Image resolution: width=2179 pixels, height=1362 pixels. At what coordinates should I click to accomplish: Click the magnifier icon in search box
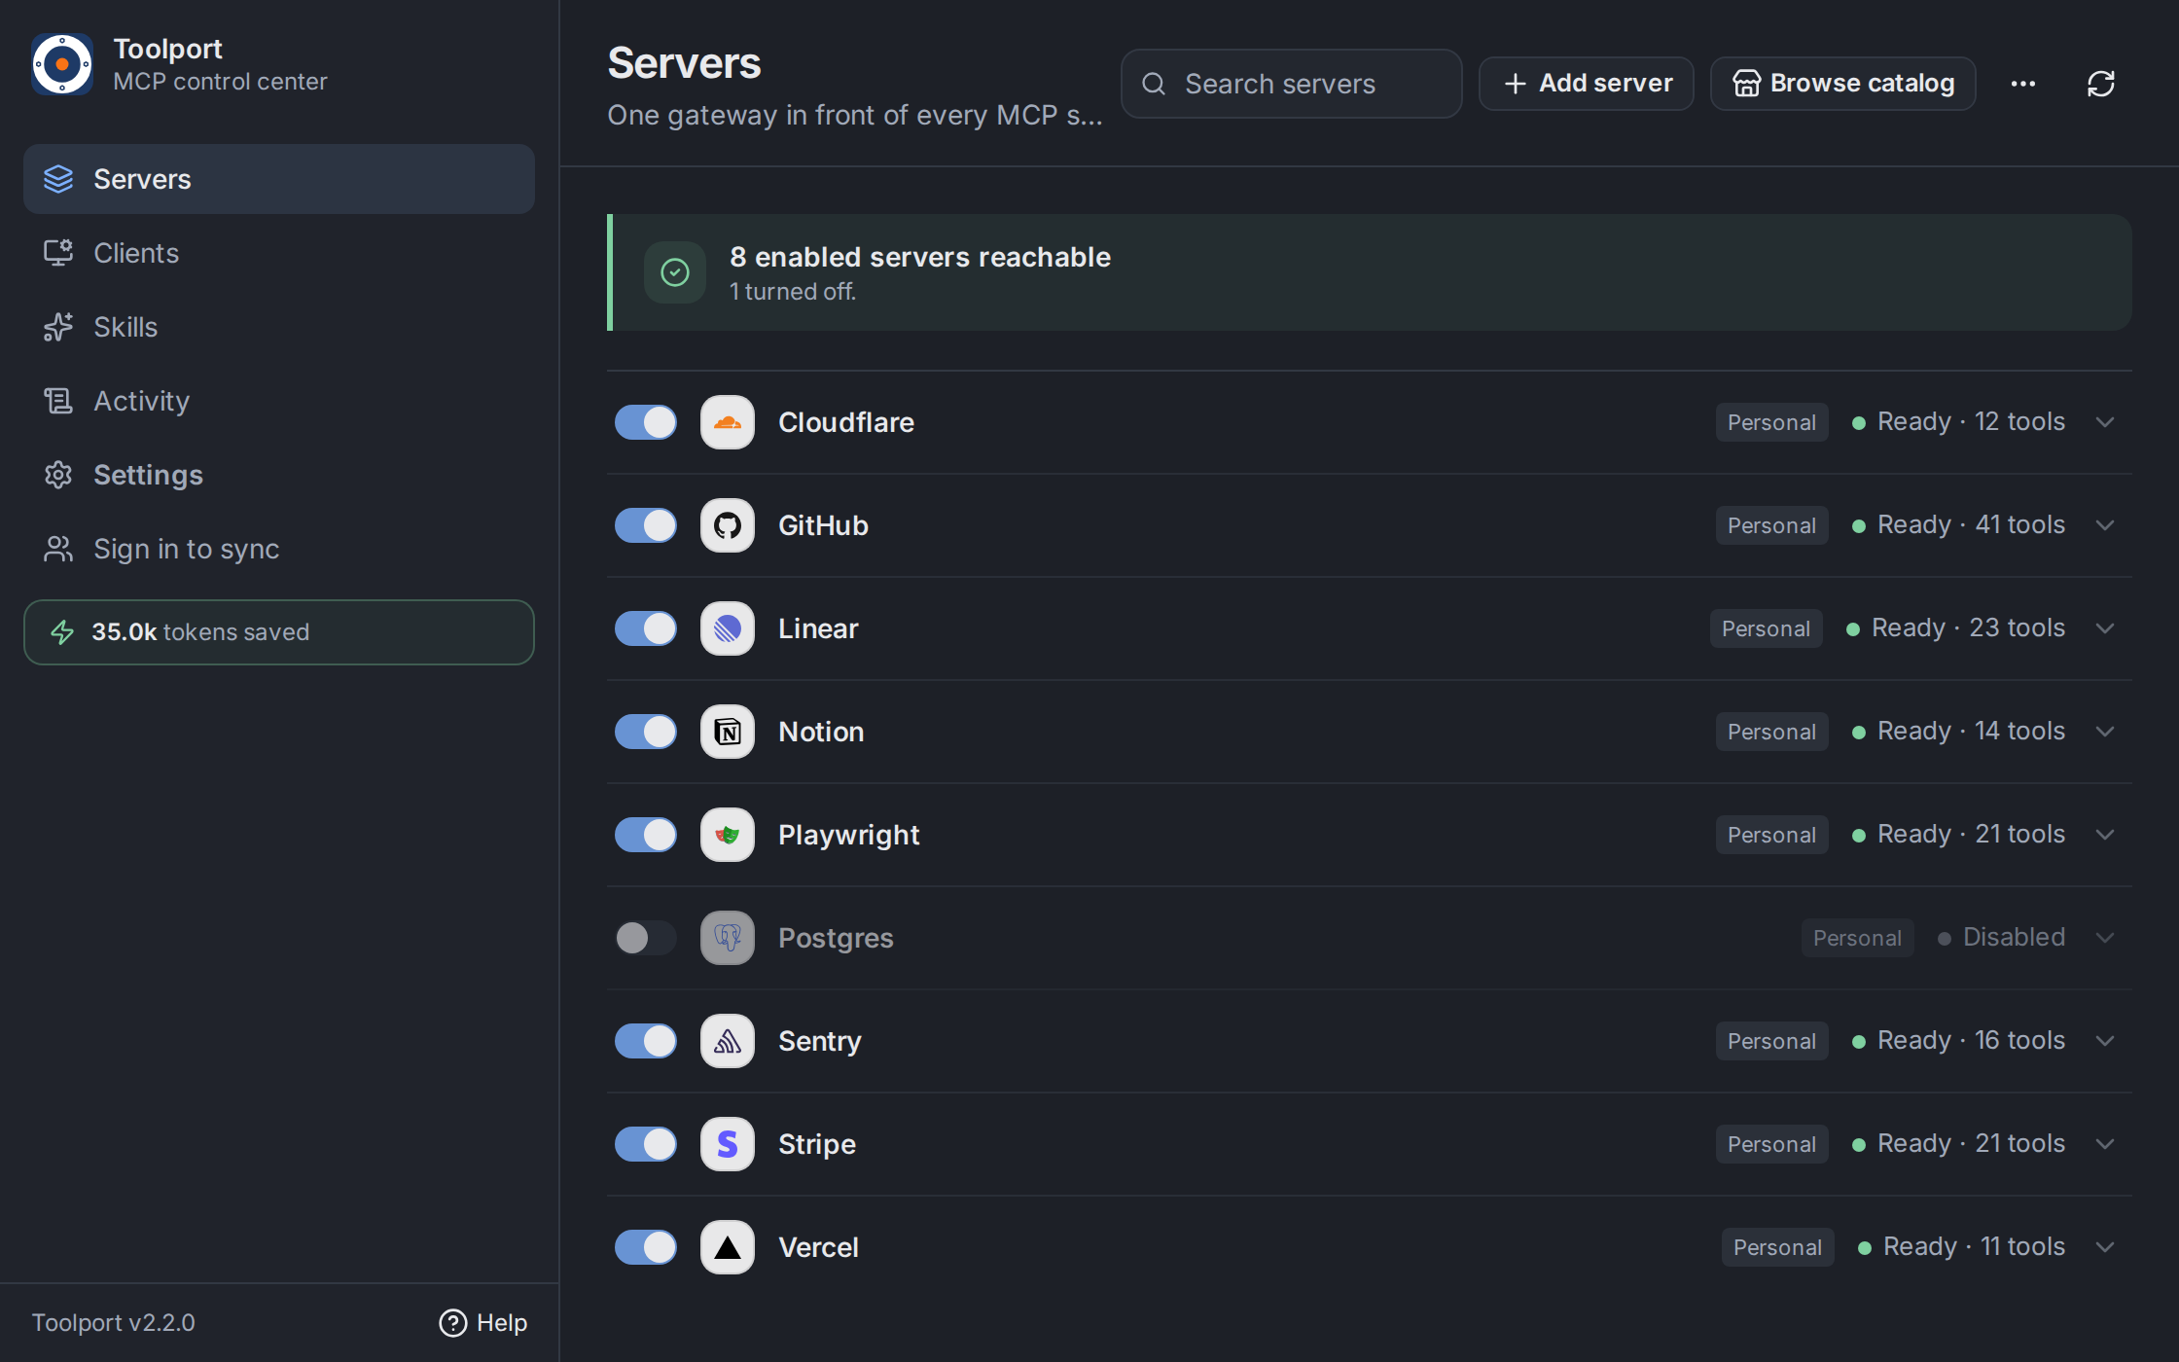(x=1154, y=84)
